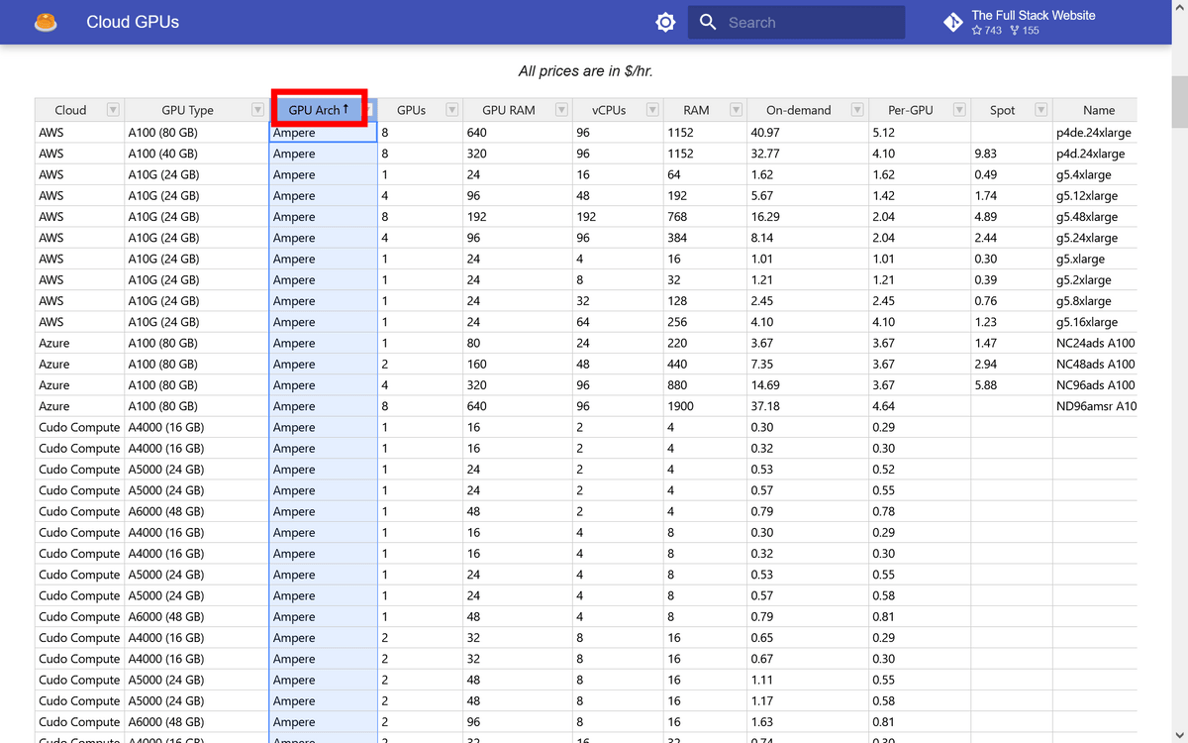The image size is (1188, 743).
Task: Focus the Search input field
Action: tap(797, 22)
